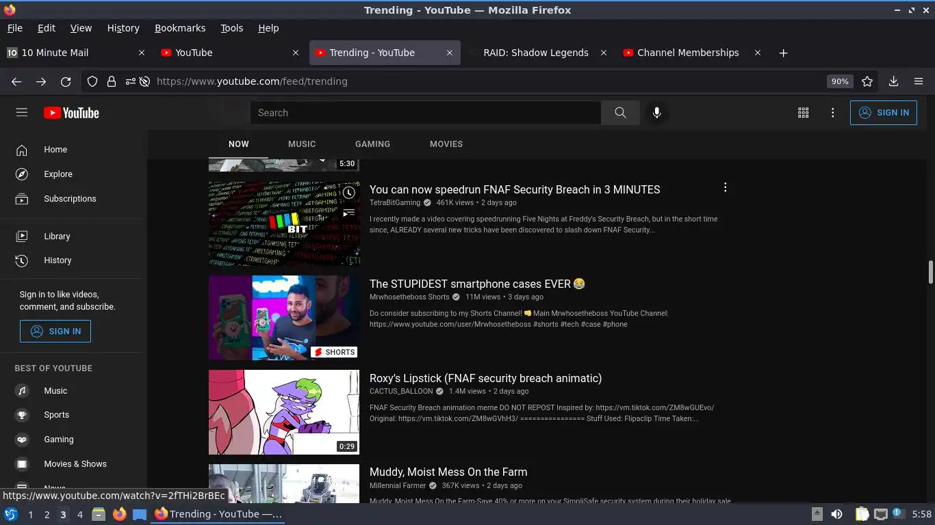Switch to the RAID: Shadow Legends tab
Image resolution: width=935 pixels, height=525 pixels.
[x=537, y=53]
